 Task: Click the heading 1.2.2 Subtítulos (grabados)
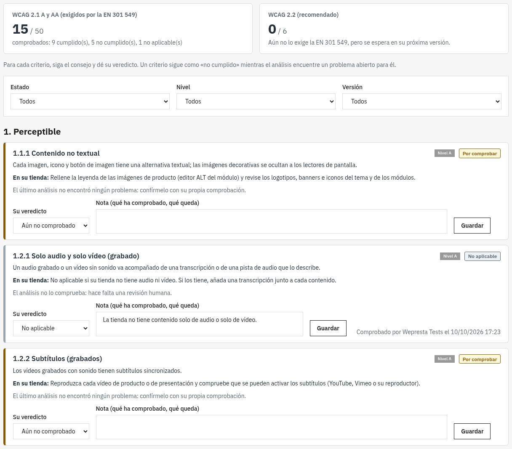click(58, 359)
